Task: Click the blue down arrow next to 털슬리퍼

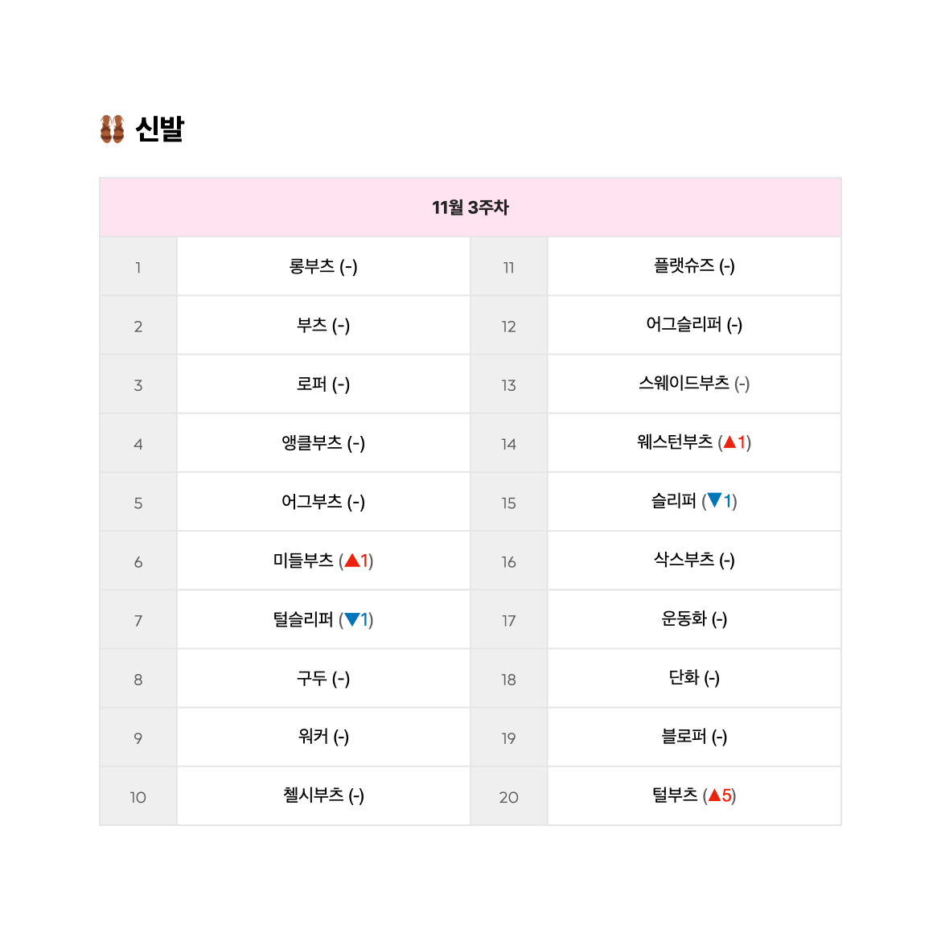Action: pos(352,619)
